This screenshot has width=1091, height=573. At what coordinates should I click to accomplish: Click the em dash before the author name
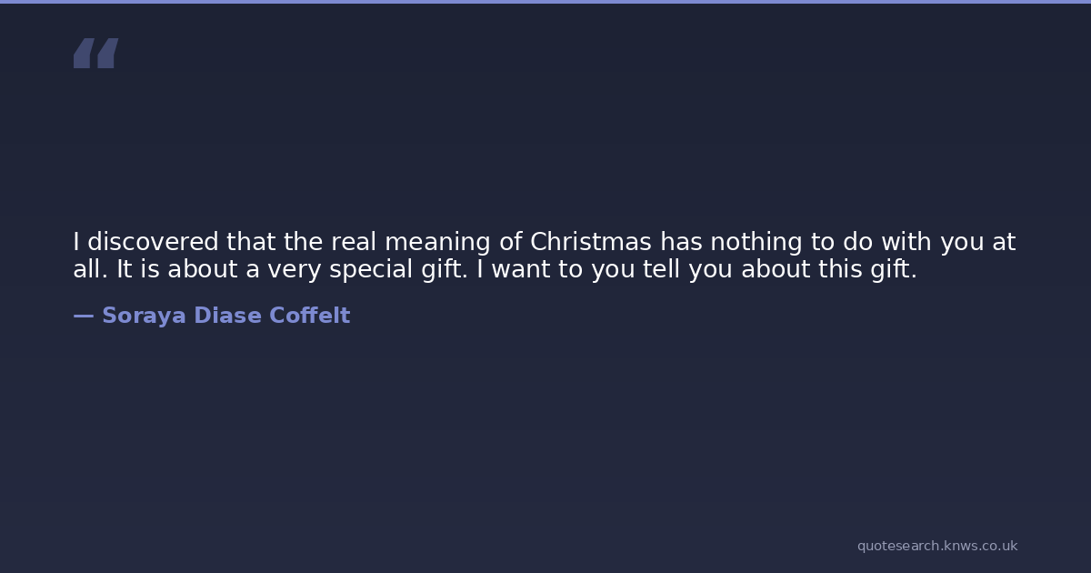tap(83, 316)
